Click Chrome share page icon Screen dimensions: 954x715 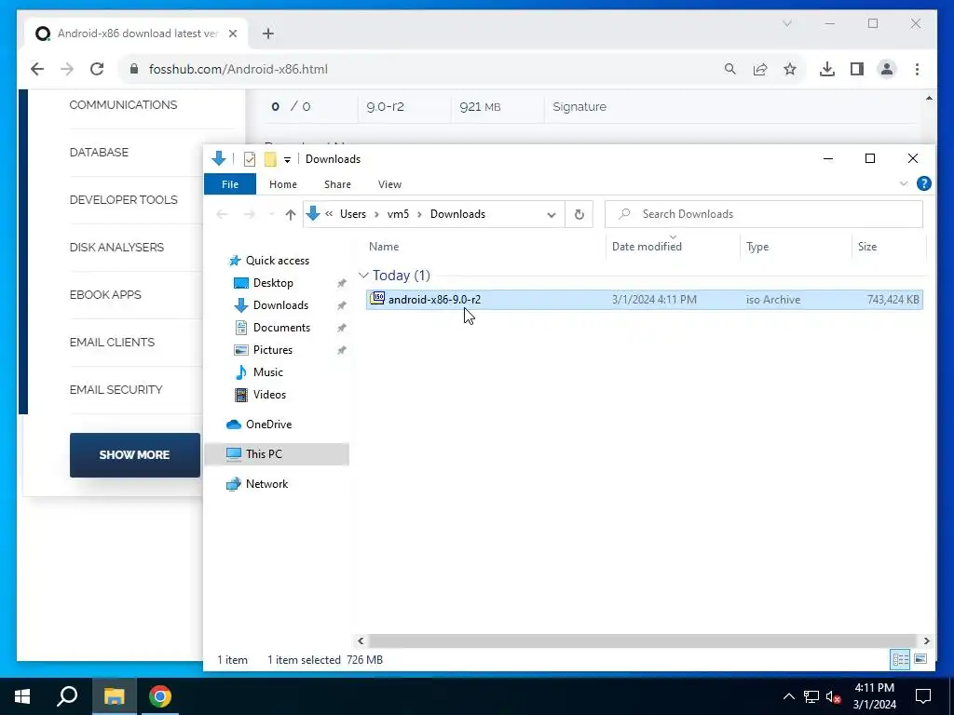tap(760, 69)
